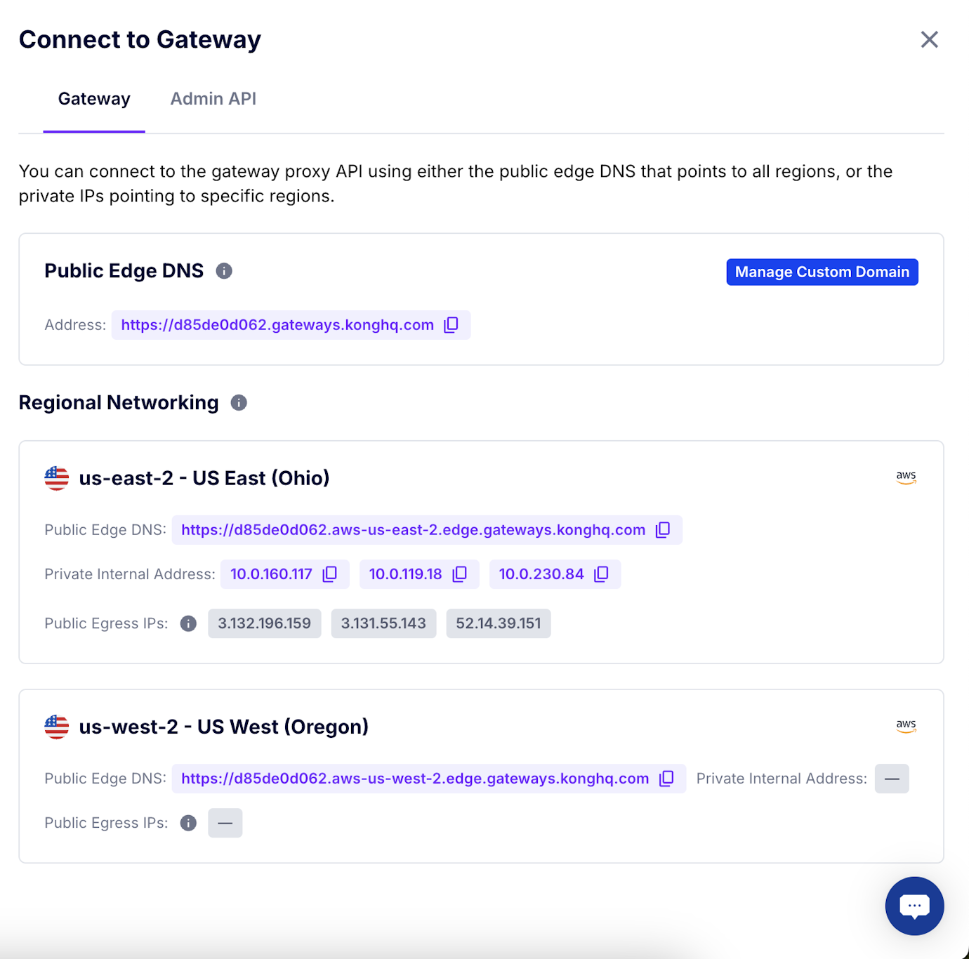
Task: View info for us-west-2 Public Egress IPs
Action: pos(187,823)
